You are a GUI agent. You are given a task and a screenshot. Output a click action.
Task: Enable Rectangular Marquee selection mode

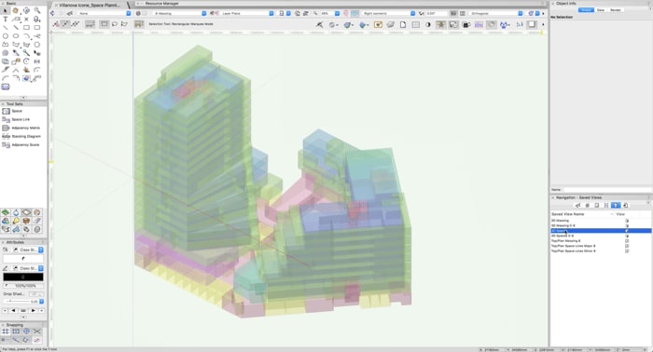104,24
